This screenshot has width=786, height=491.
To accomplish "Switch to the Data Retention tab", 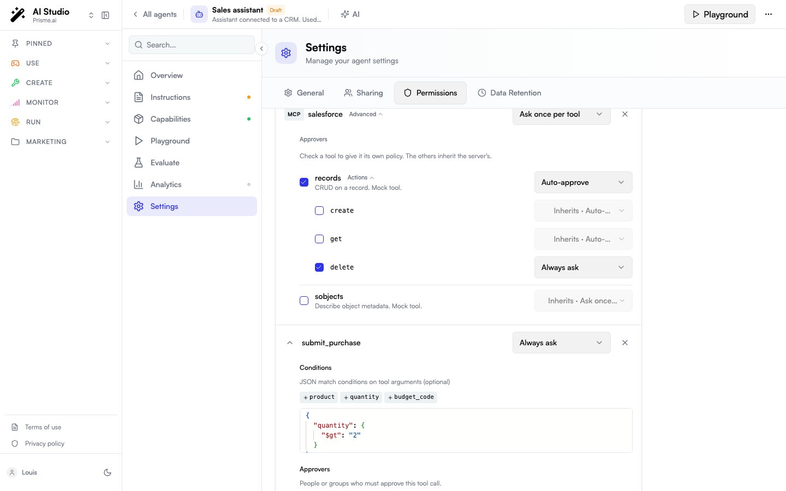I will coord(509,93).
